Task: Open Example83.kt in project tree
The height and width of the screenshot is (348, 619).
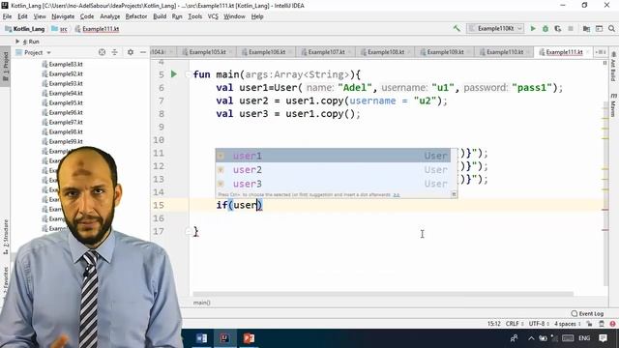Action: pyautogui.click(x=62, y=64)
